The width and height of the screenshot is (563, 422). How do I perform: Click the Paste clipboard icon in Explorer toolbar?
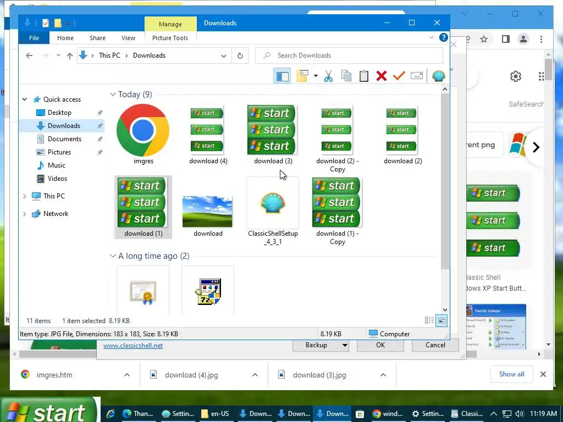pyautogui.click(x=364, y=76)
